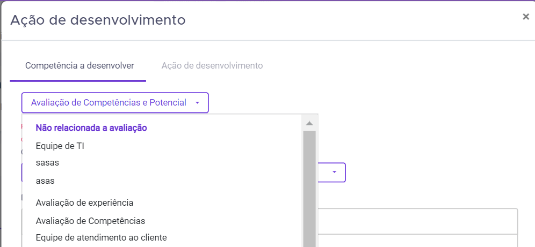Select the asas list entry
The height and width of the screenshot is (247, 535).
(45, 181)
